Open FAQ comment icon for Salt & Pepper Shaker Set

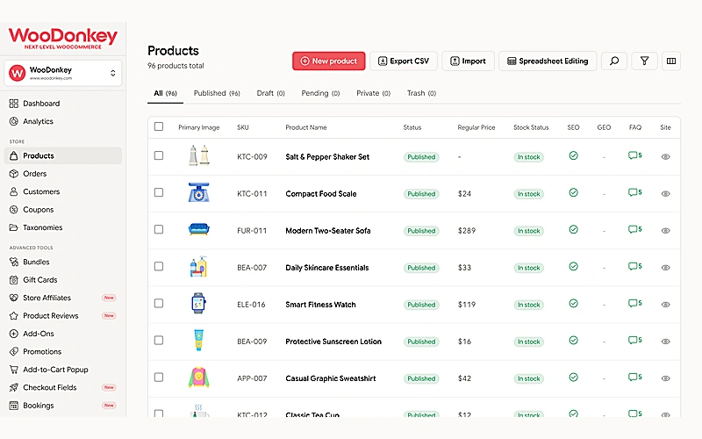634,155
